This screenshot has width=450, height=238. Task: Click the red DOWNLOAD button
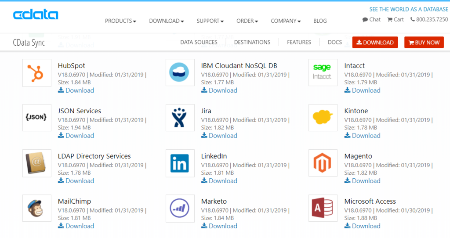click(375, 43)
